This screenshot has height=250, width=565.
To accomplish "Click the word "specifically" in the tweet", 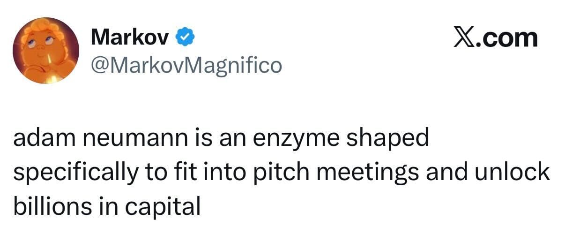I will click(75, 173).
